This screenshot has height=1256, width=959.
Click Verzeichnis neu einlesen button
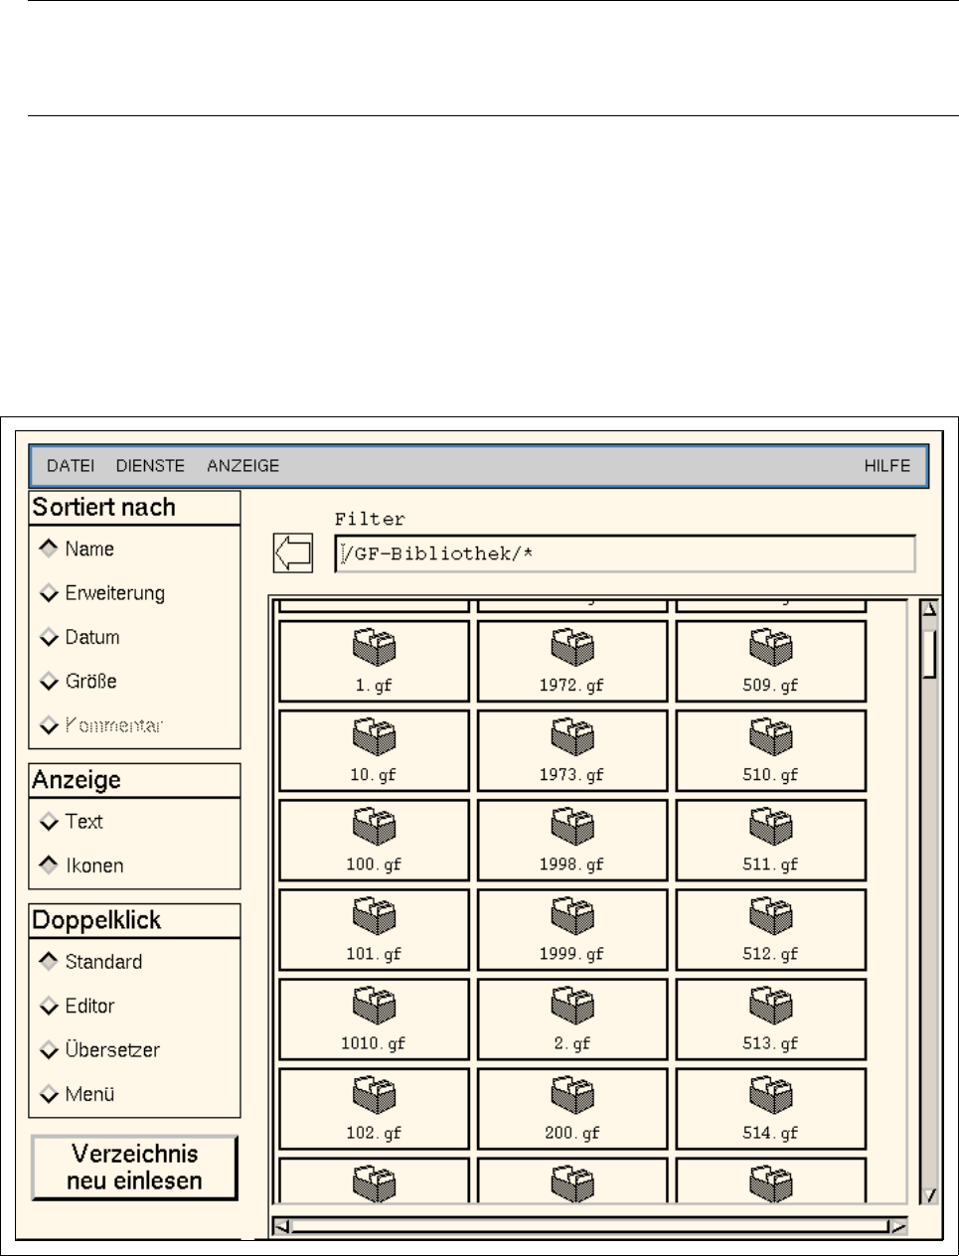(135, 1168)
